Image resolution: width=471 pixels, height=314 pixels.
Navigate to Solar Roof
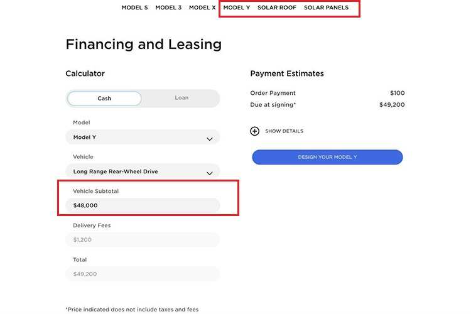point(277,8)
